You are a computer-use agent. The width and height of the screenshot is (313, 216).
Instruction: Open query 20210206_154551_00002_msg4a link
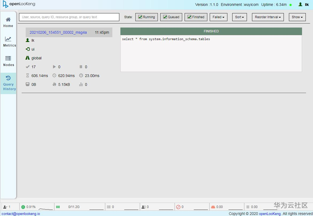click(x=58, y=32)
